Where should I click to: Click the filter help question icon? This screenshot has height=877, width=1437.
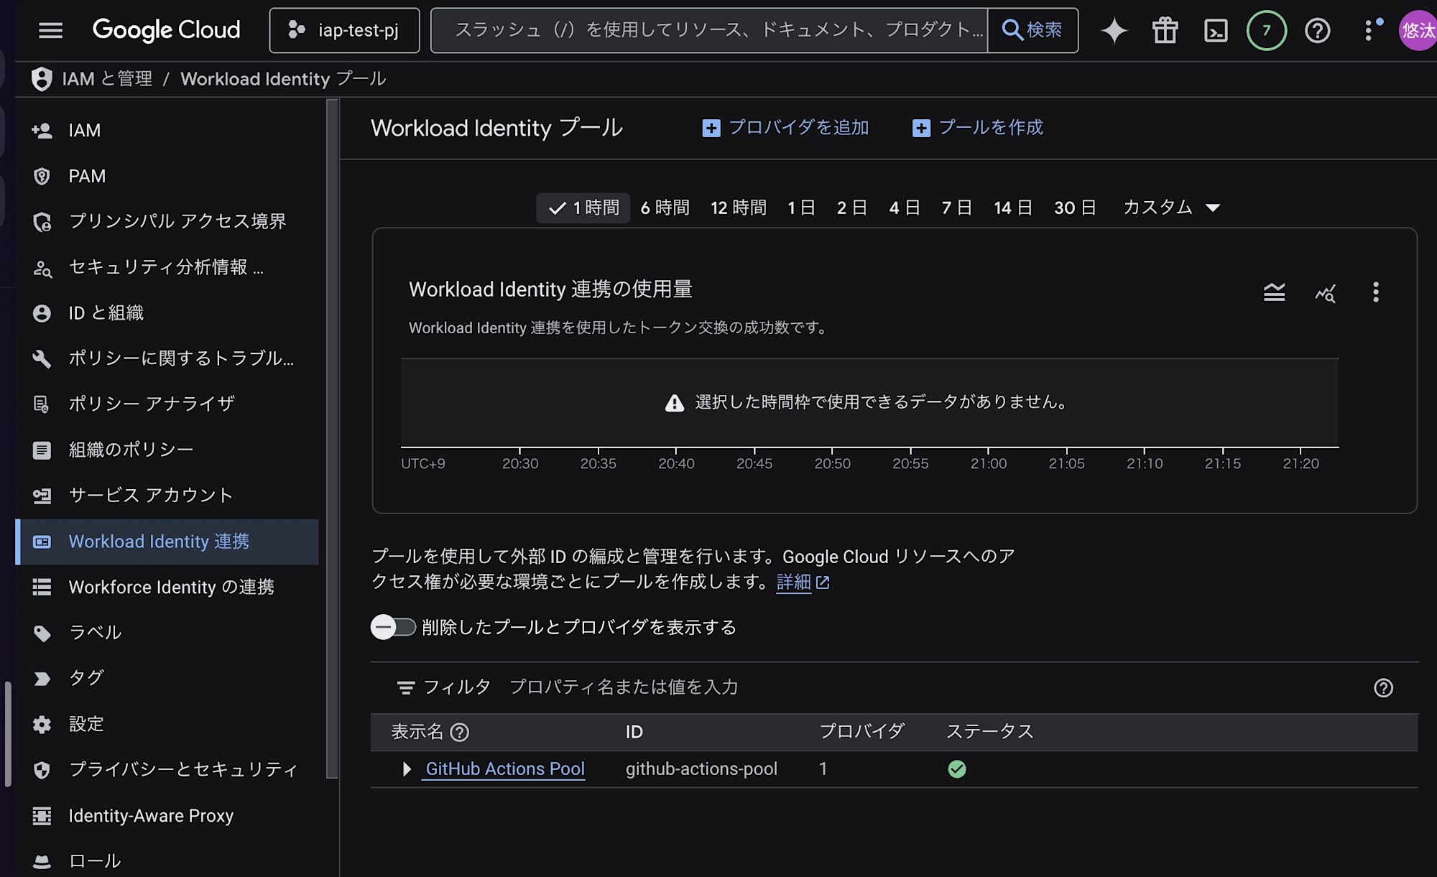1383,688
